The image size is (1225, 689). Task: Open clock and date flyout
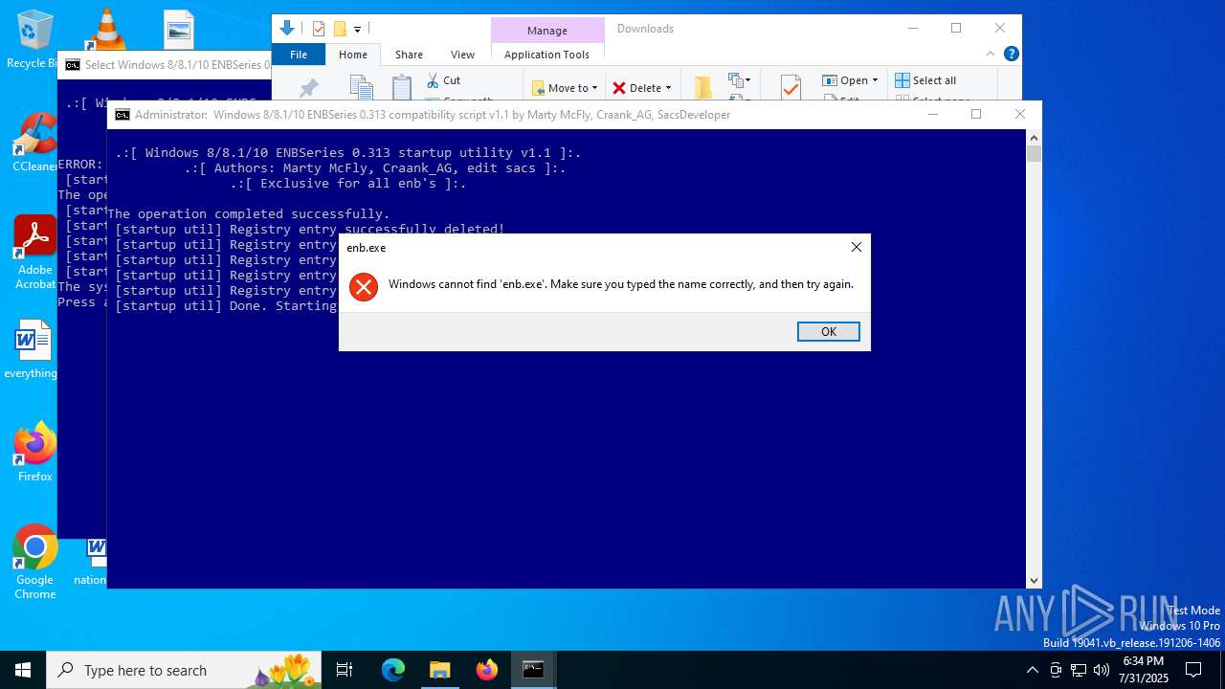pyautogui.click(x=1145, y=670)
